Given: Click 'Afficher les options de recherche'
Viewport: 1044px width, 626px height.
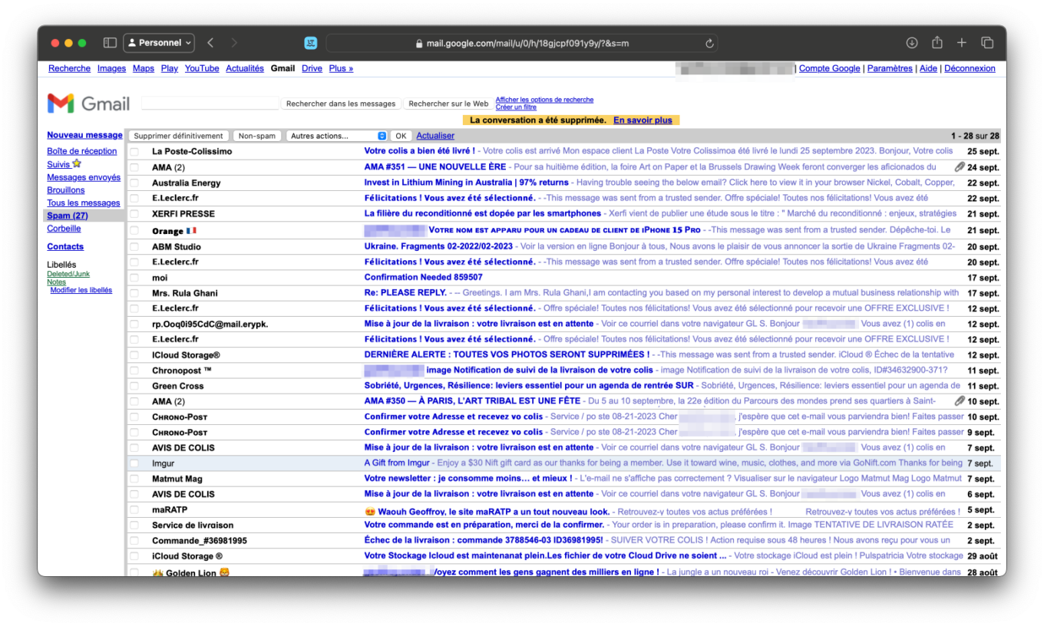Looking at the screenshot, I should 544,100.
